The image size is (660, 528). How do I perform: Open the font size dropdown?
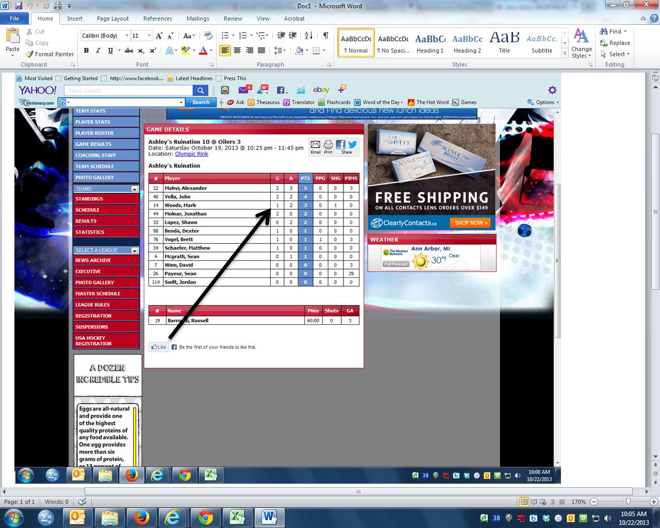pyautogui.click(x=150, y=36)
